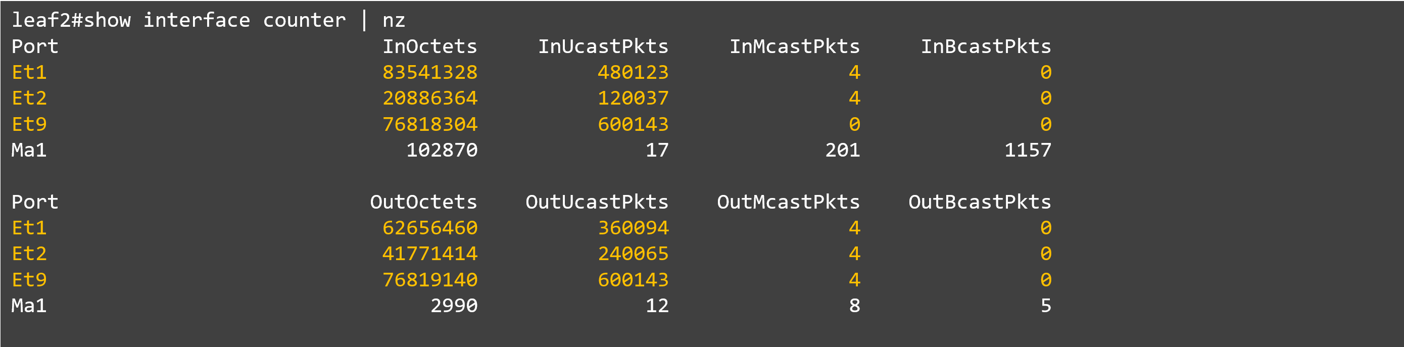The image size is (1404, 347).
Task: Select the InOctets value 83541328
Action: click(x=429, y=72)
